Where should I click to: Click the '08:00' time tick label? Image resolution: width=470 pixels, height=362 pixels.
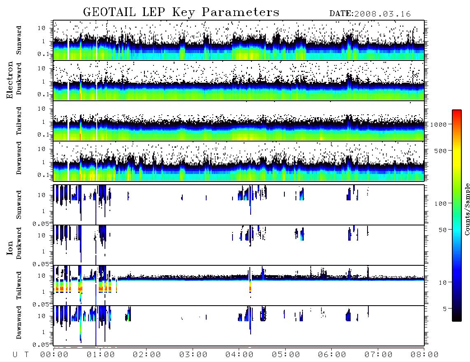[x=425, y=355]
